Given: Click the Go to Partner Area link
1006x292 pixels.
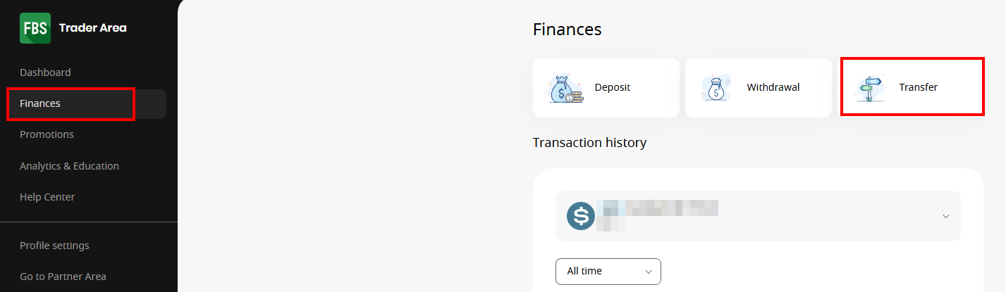Looking at the screenshot, I should [x=63, y=277].
